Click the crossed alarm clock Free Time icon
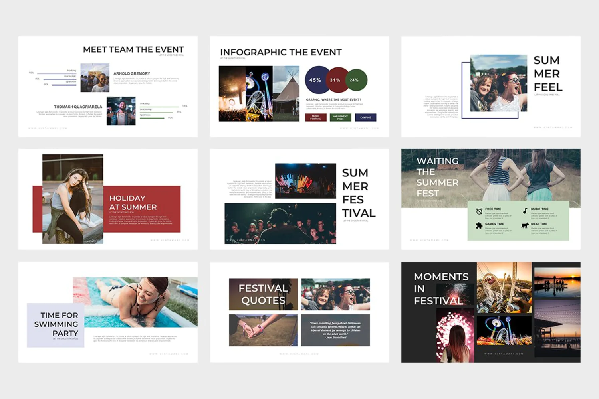599x399 pixels. 479,212
